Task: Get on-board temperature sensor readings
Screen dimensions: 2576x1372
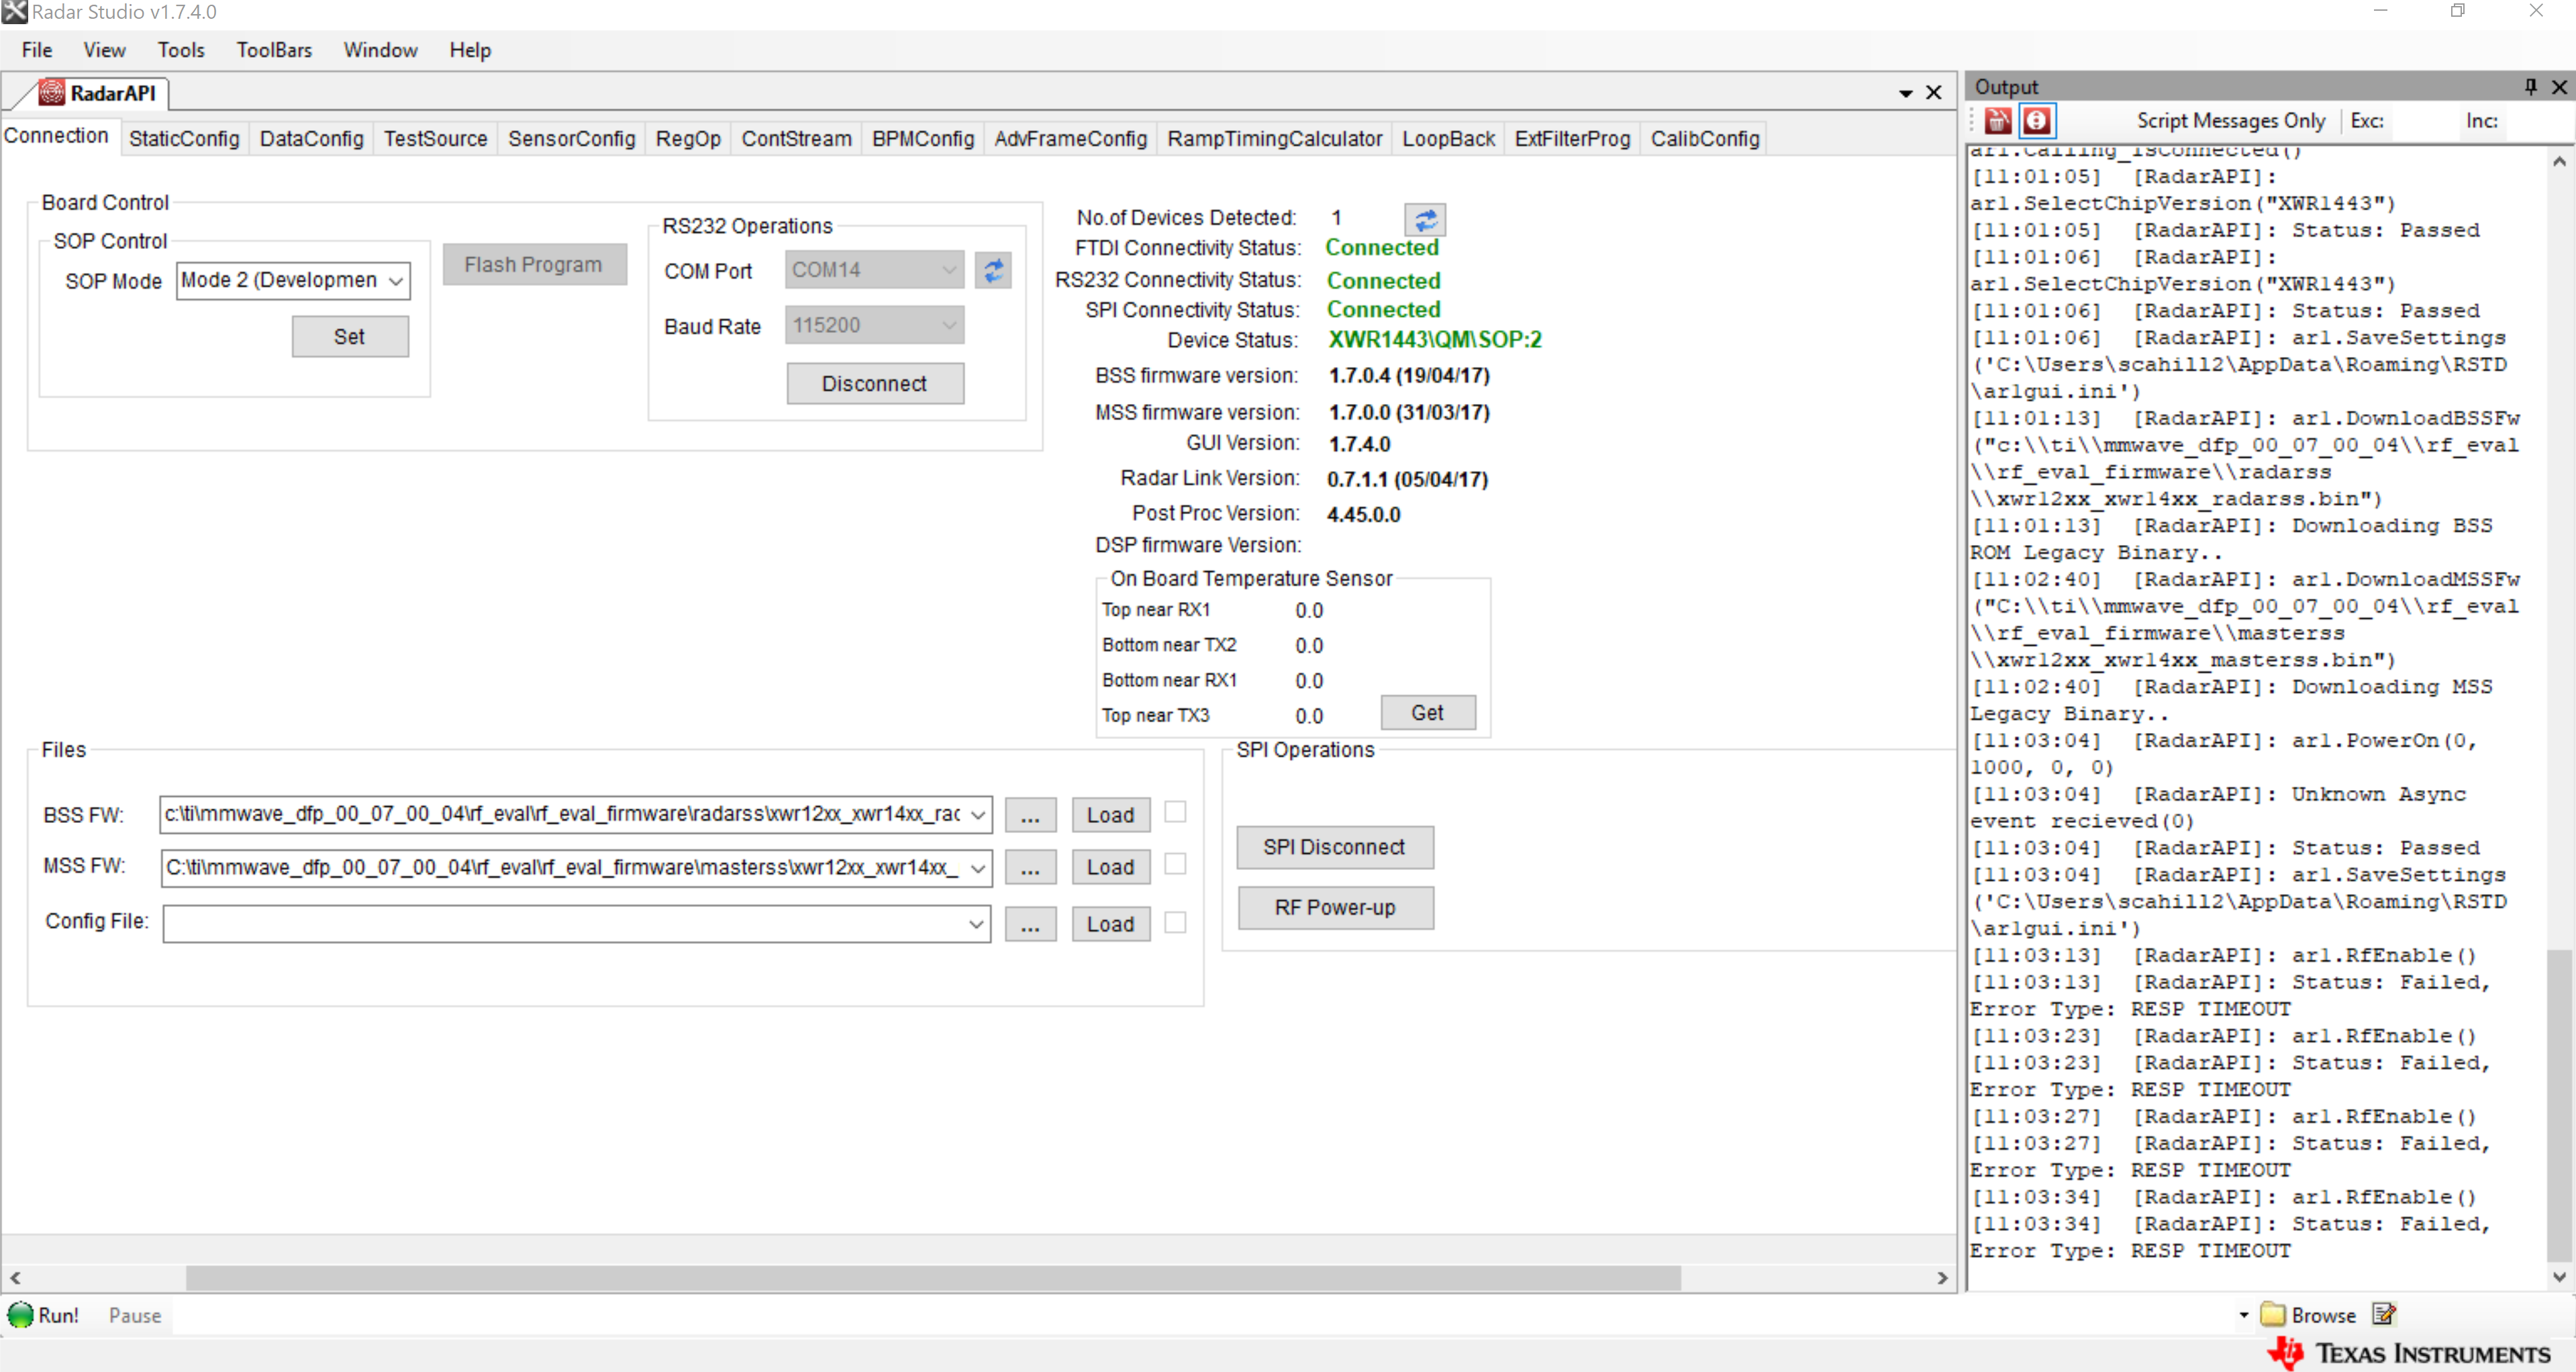Action: (x=1427, y=712)
